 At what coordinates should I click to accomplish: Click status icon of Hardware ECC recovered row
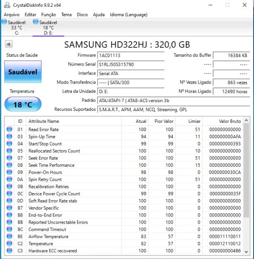pyautogui.click(x=10, y=251)
